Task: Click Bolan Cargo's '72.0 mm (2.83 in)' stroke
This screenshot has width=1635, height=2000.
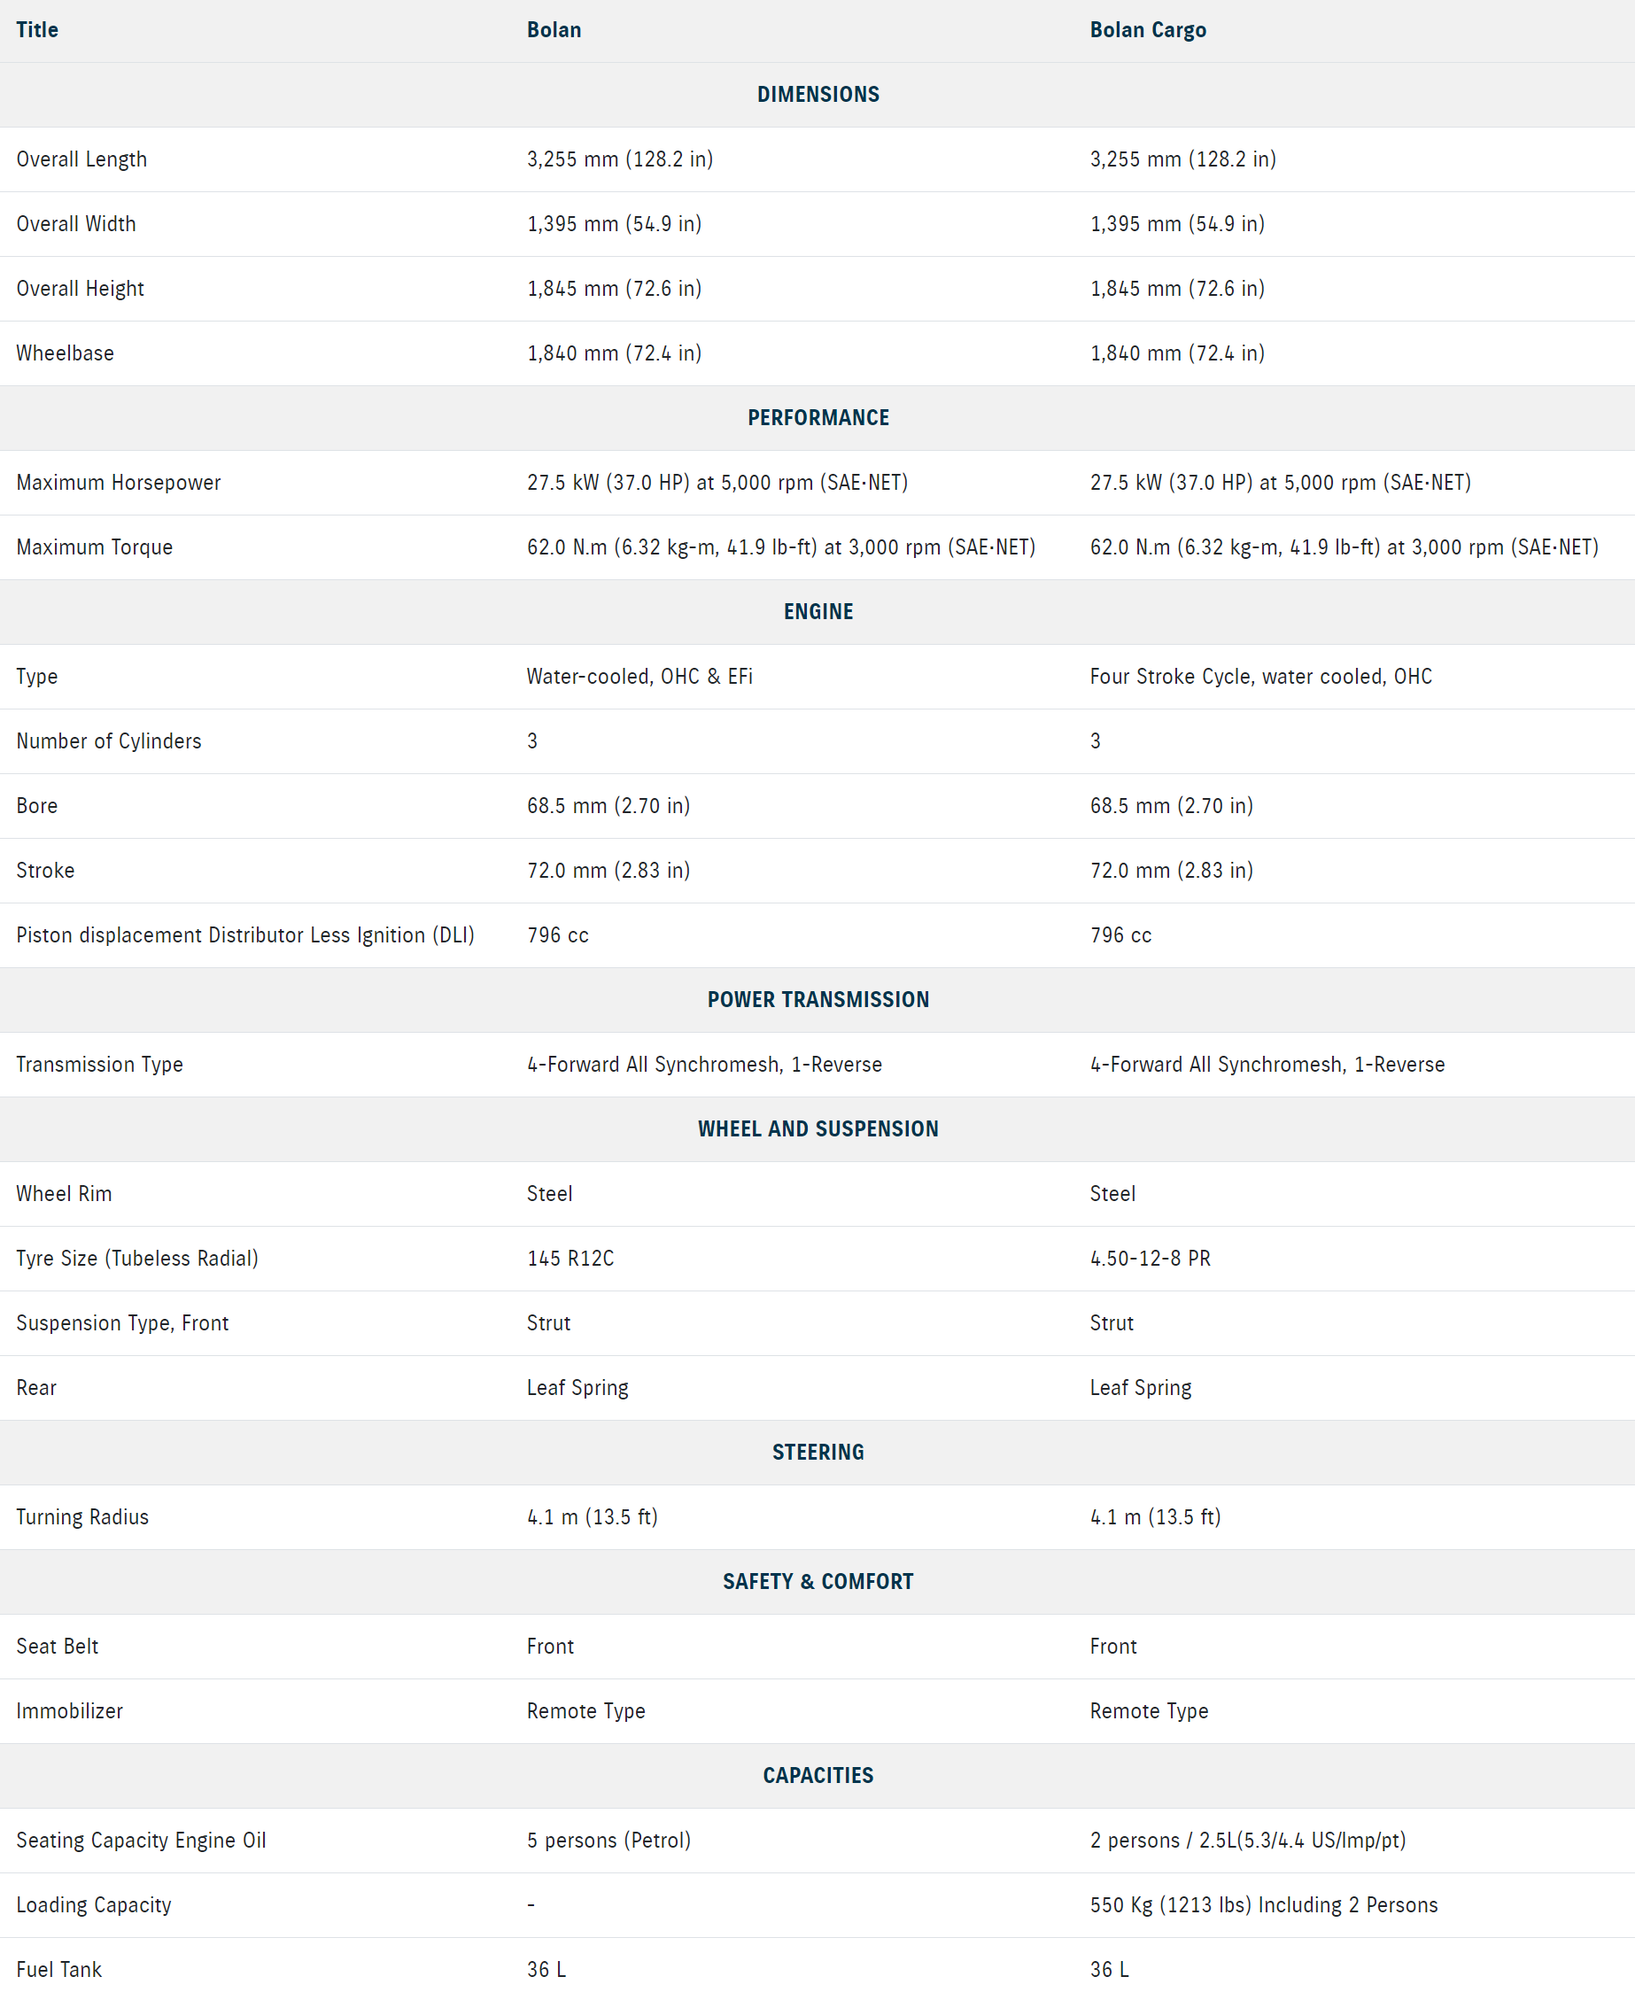Action: click(x=1172, y=870)
